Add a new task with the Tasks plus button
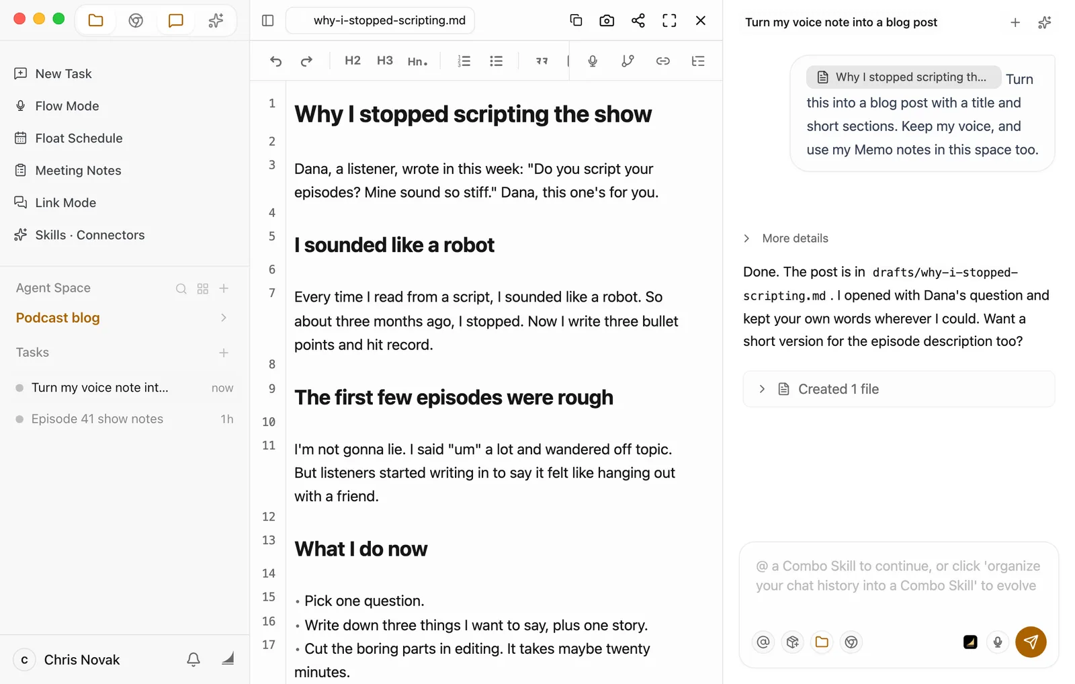The image size is (1075, 684). pyautogui.click(x=224, y=353)
